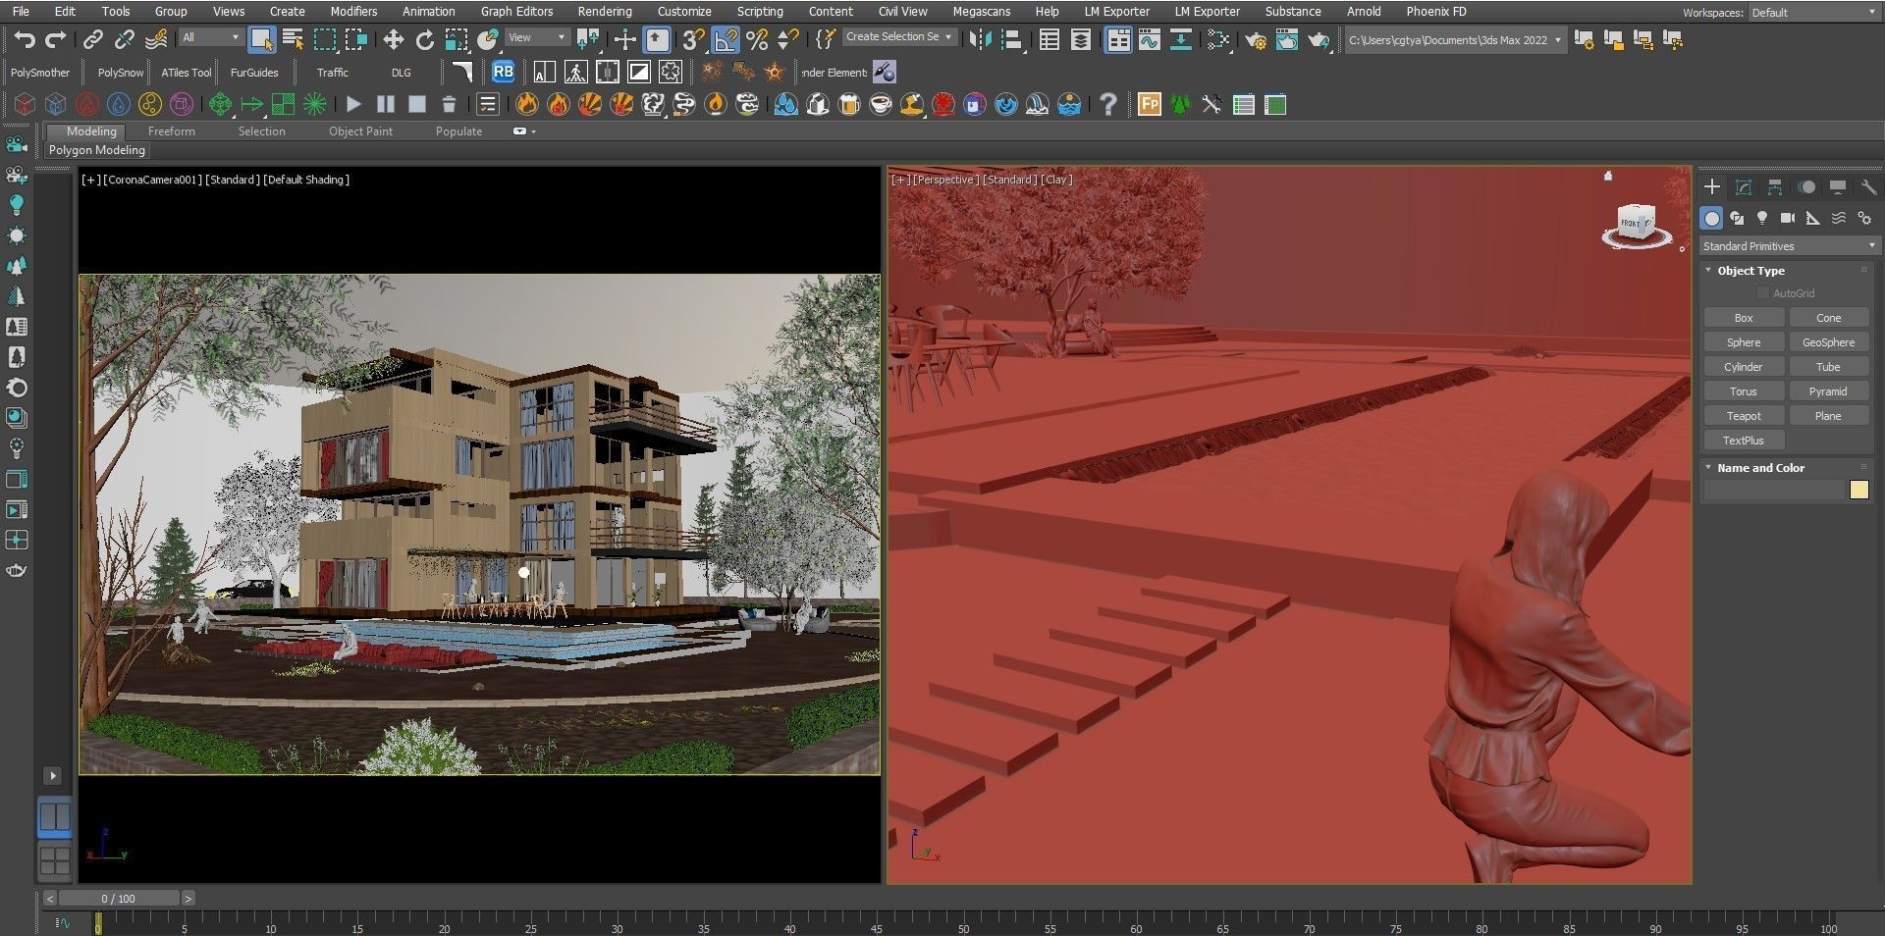Screen dimensions: 1885x936
Task: Click the Phoenix FD play simulation icon
Action: (353, 104)
